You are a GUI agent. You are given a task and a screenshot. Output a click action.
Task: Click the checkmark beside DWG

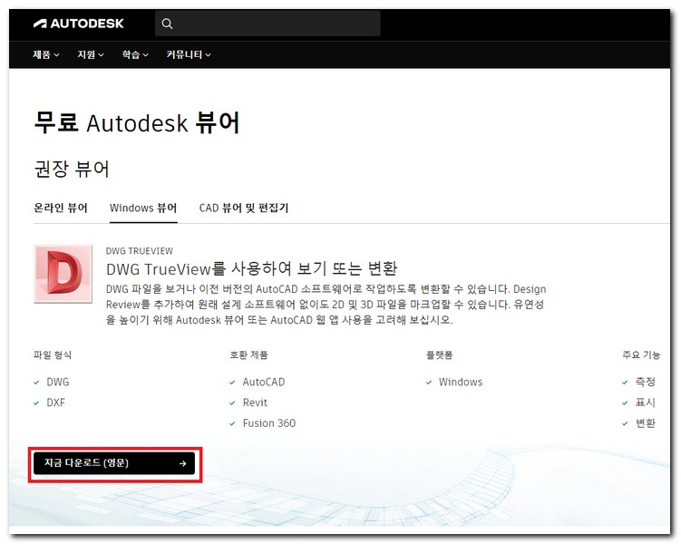(x=36, y=383)
